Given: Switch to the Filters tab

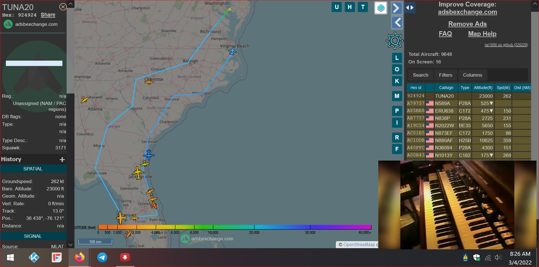Looking at the screenshot, I should pyautogui.click(x=445, y=75).
